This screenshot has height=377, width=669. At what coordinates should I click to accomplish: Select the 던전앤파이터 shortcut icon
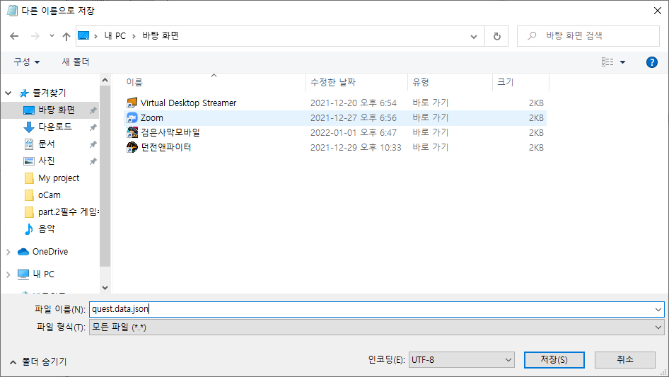pos(132,147)
